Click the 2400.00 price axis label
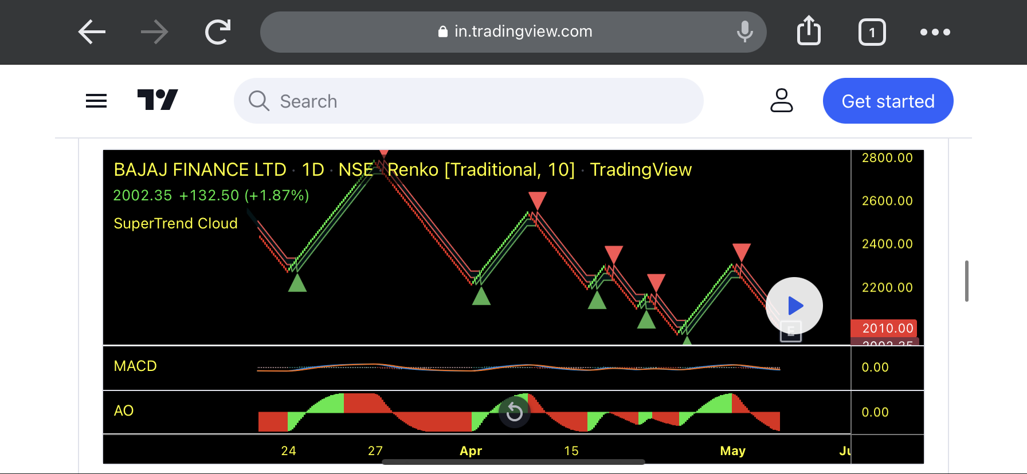Image resolution: width=1027 pixels, height=474 pixels. (887, 243)
